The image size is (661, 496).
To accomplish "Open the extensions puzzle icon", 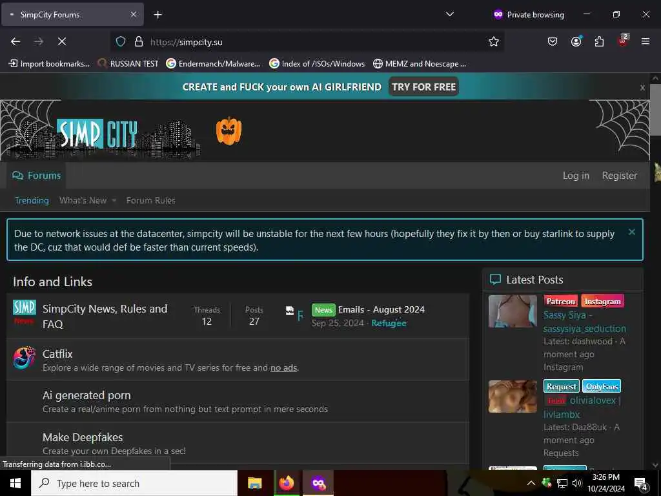I will point(599,41).
